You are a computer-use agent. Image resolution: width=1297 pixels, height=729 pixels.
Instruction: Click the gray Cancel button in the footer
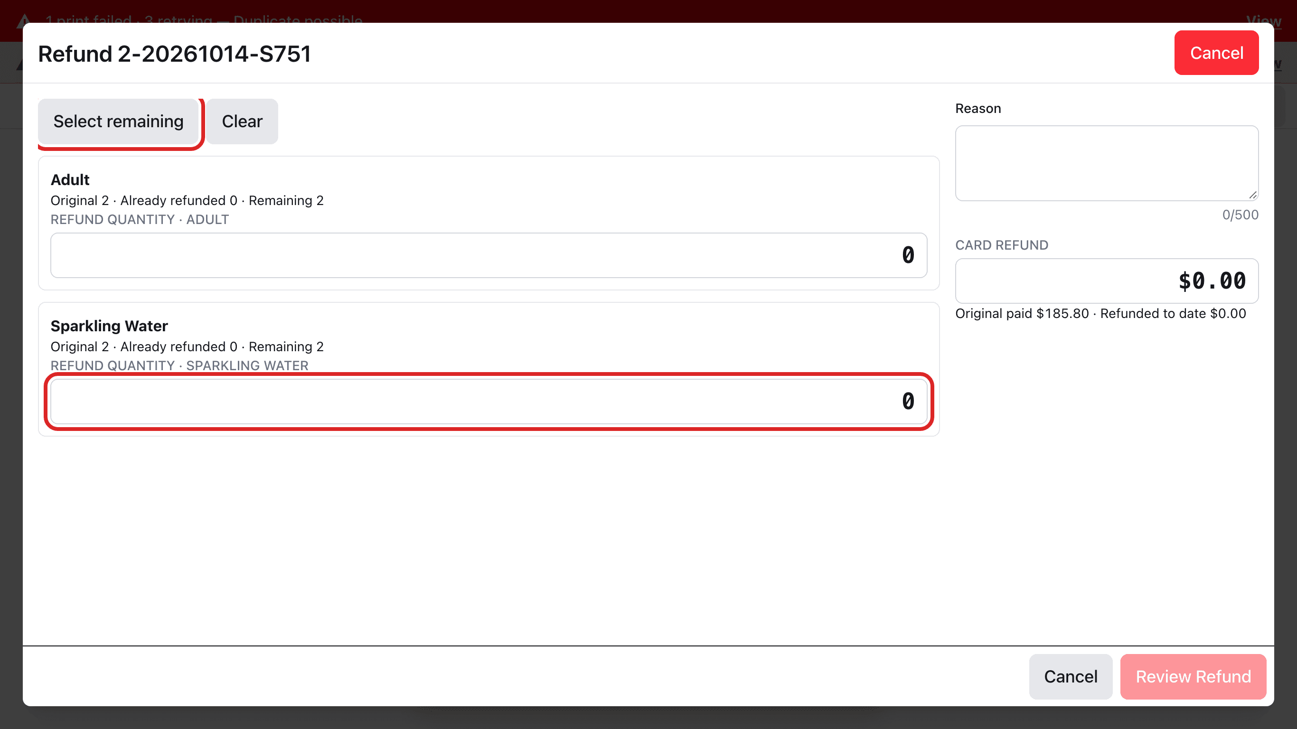(x=1071, y=677)
